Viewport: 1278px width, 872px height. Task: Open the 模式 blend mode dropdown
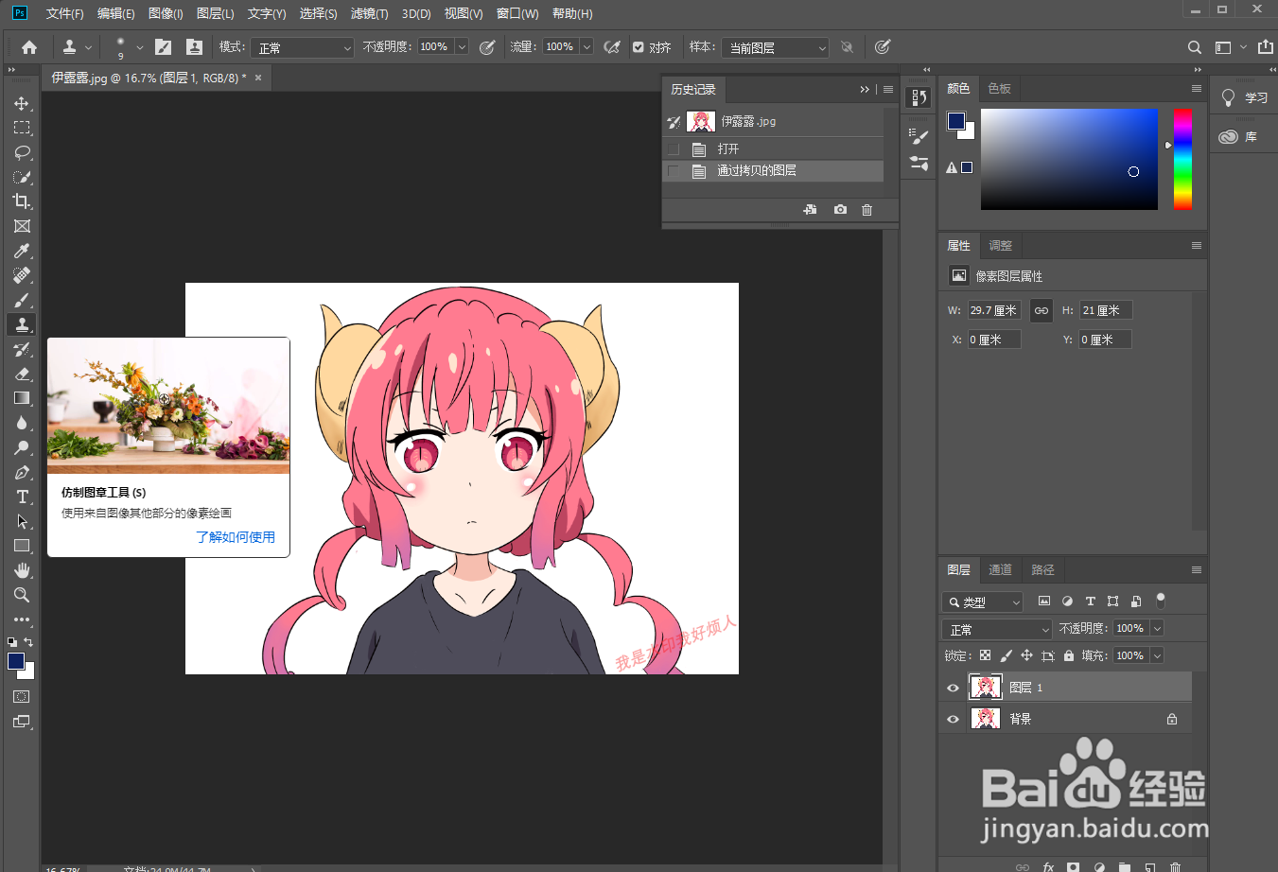coord(303,47)
